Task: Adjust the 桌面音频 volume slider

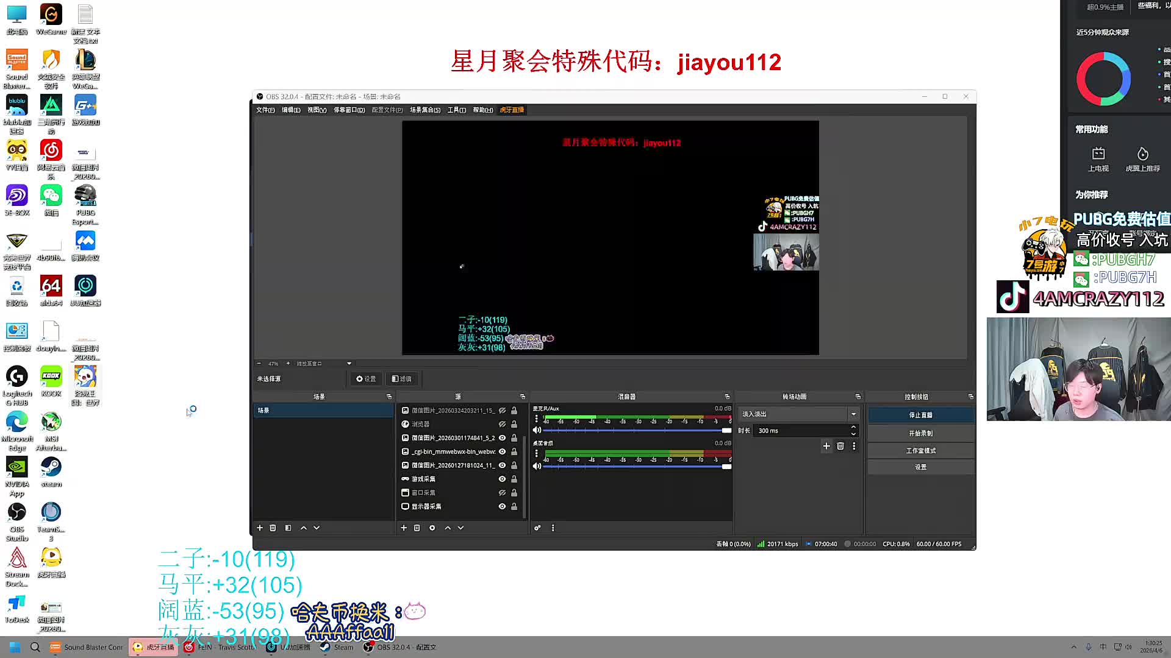Action: click(726, 466)
